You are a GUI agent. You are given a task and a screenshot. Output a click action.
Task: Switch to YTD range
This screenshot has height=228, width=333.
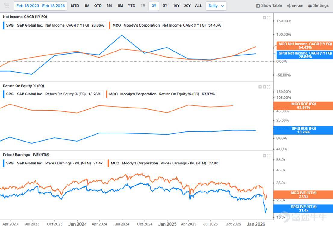(x=132, y=6)
